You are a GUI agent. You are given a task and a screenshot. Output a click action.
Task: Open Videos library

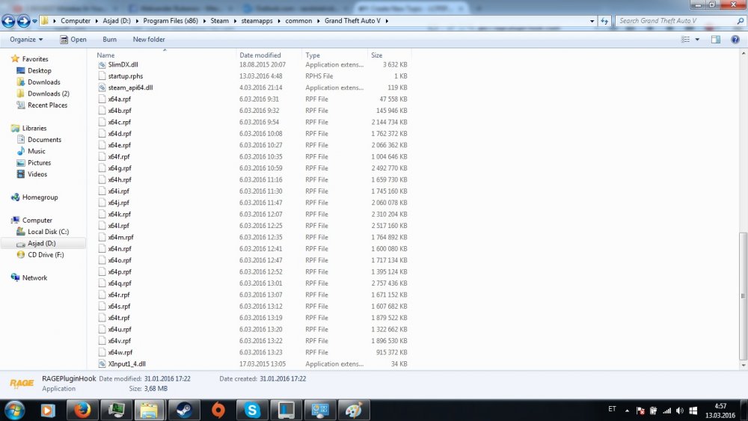point(37,174)
